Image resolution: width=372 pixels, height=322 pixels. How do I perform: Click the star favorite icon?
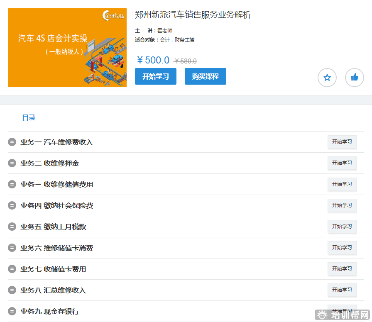click(x=327, y=78)
